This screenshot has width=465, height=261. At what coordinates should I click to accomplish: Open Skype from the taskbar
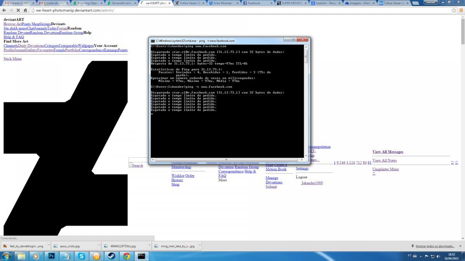click(81, 256)
